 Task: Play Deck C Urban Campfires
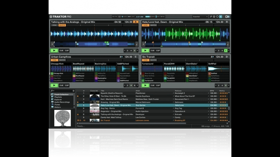click(54, 85)
